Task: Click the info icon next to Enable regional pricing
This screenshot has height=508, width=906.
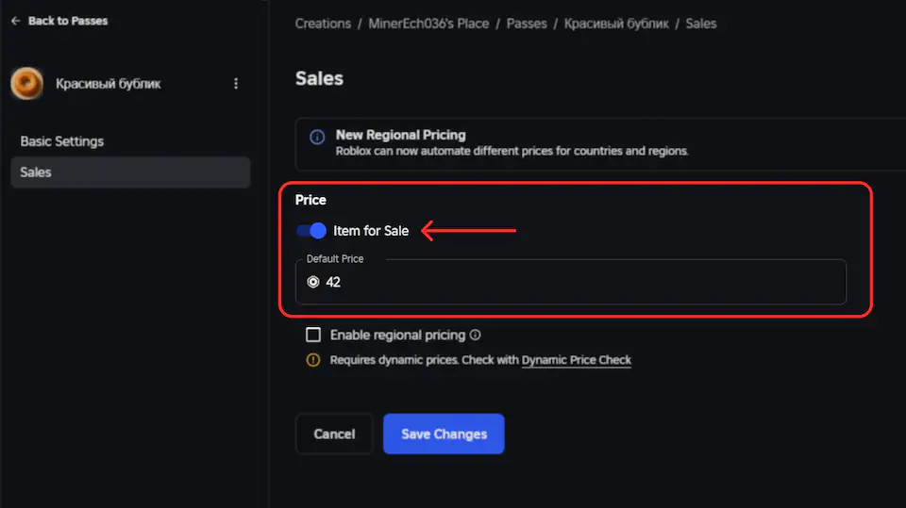Action: coord(476,335)
